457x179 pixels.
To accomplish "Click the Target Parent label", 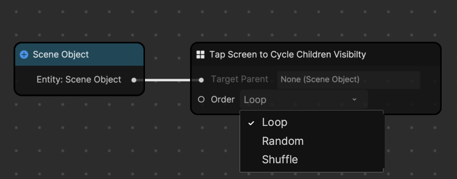I will [x=240, y=79].
